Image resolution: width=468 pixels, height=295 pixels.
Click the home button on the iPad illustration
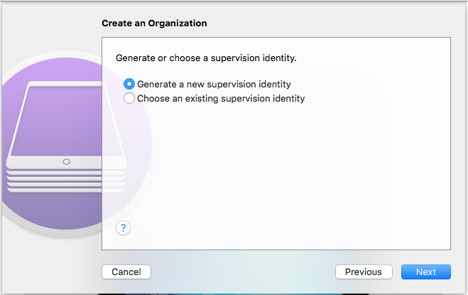click(x=66, y=162)
